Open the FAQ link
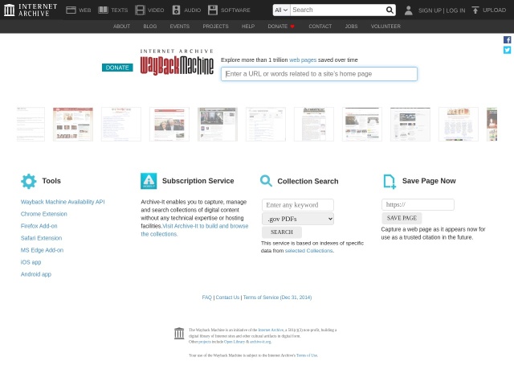 pyautogui.click(x=207, y=298)
